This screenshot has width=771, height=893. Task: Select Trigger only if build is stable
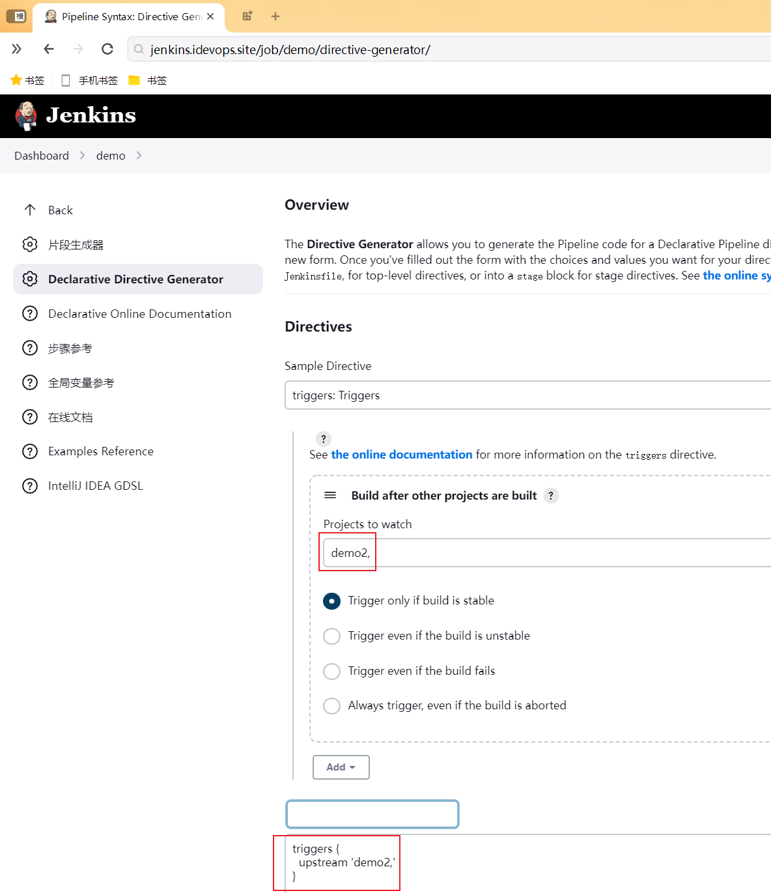click(331, 601)
